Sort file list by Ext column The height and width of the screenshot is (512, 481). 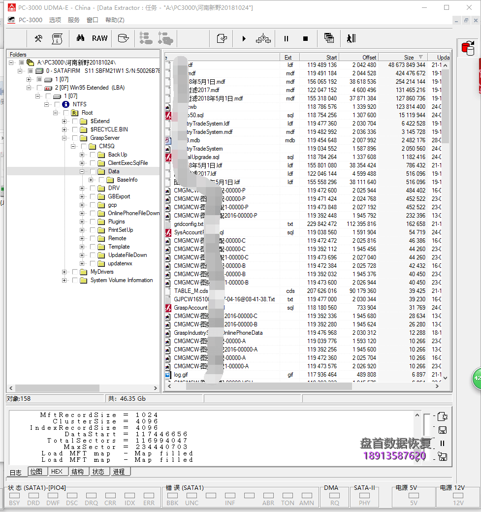click(289, 57)
